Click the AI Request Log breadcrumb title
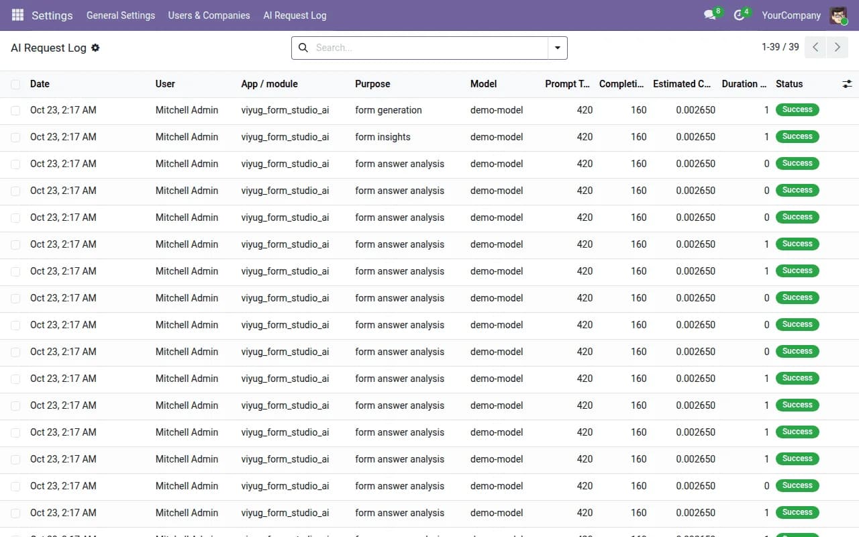Image resolution: width=859 pixels, height=537 pixels. click(48, 48)
